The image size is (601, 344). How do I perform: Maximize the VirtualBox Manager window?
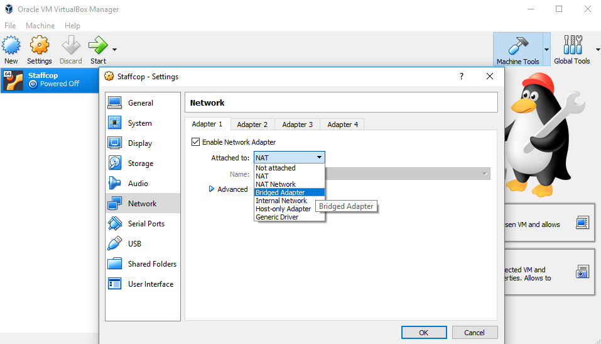[x=559, y=9]
